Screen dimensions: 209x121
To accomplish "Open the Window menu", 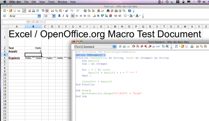I will pos(62,2).
